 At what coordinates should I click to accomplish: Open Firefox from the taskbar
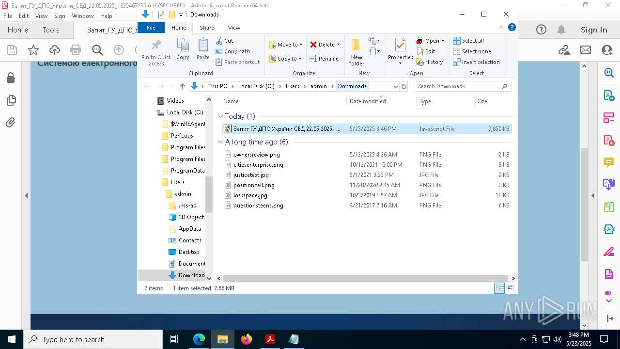247,339
